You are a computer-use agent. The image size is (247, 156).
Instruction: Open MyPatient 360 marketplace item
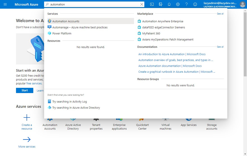(151, 34)
